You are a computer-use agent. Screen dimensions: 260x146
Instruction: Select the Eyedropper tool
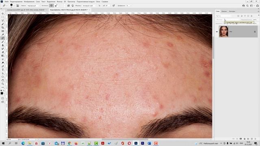(3, 34)
